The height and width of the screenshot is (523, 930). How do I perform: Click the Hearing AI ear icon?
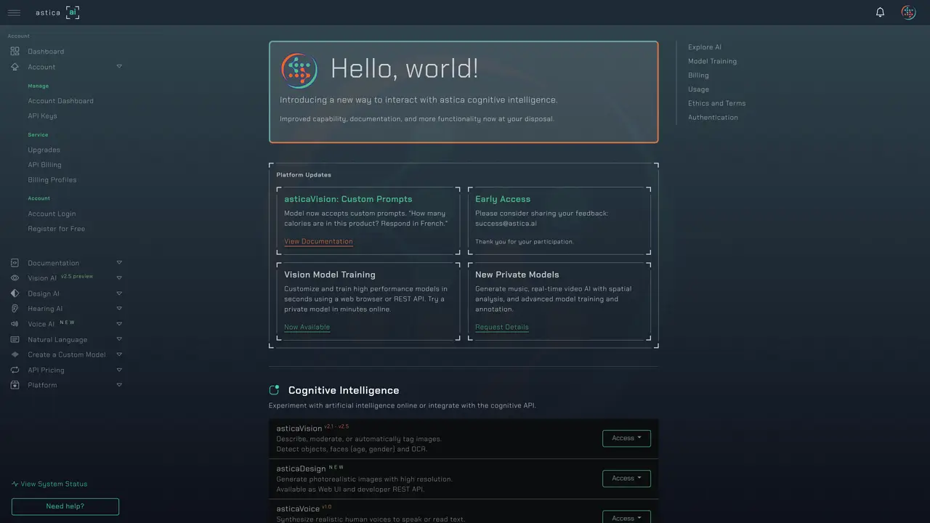point(15,309)
